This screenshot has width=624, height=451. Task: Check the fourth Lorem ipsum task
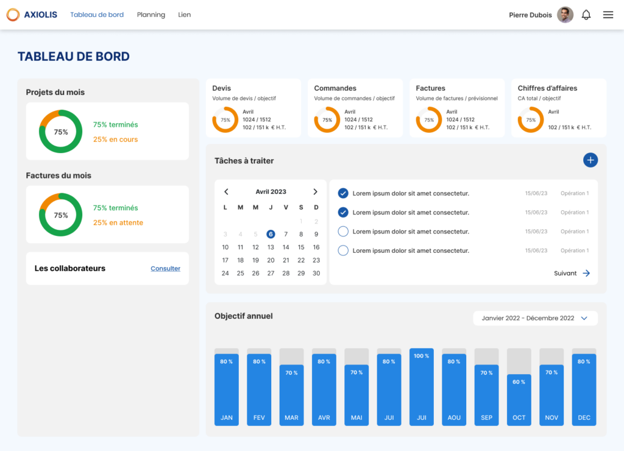pyautogui.click(x=343, y=250)
